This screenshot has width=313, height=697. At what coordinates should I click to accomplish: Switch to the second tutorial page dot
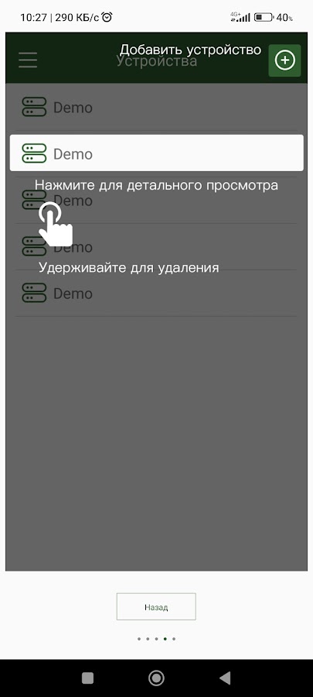[148, 639]
